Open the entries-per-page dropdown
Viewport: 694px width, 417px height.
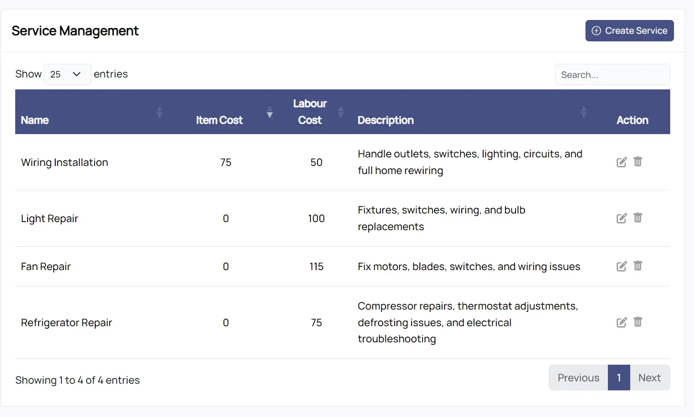67,74
